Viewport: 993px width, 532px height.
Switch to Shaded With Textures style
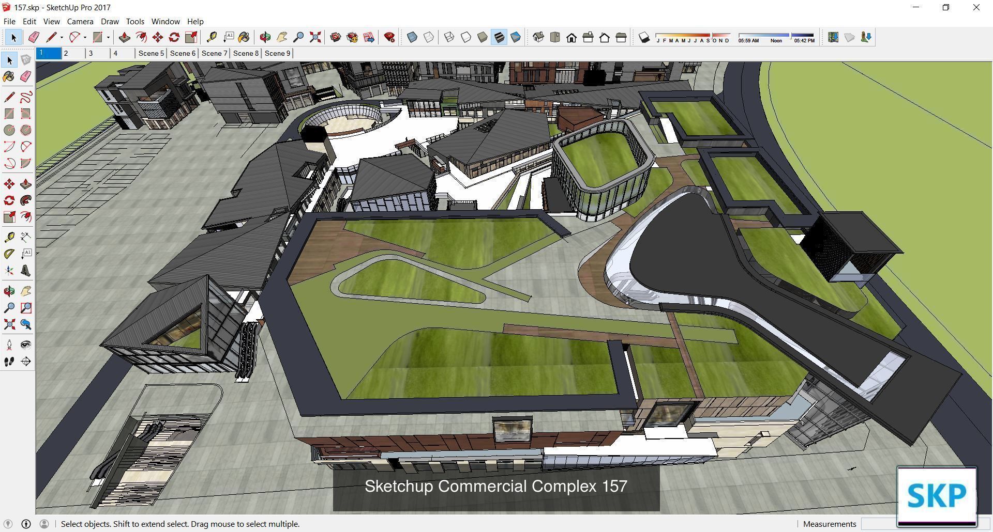point(499,37)
